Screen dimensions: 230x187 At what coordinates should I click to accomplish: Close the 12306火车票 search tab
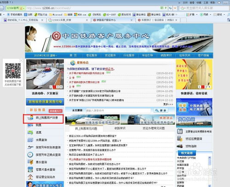[x=87, y=20]
